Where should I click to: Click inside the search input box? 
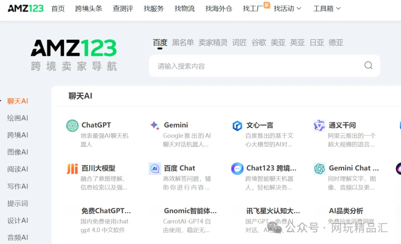tap(241, 65)
